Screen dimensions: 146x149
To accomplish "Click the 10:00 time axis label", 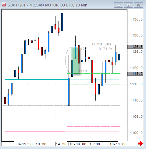I will pos(95,144).
